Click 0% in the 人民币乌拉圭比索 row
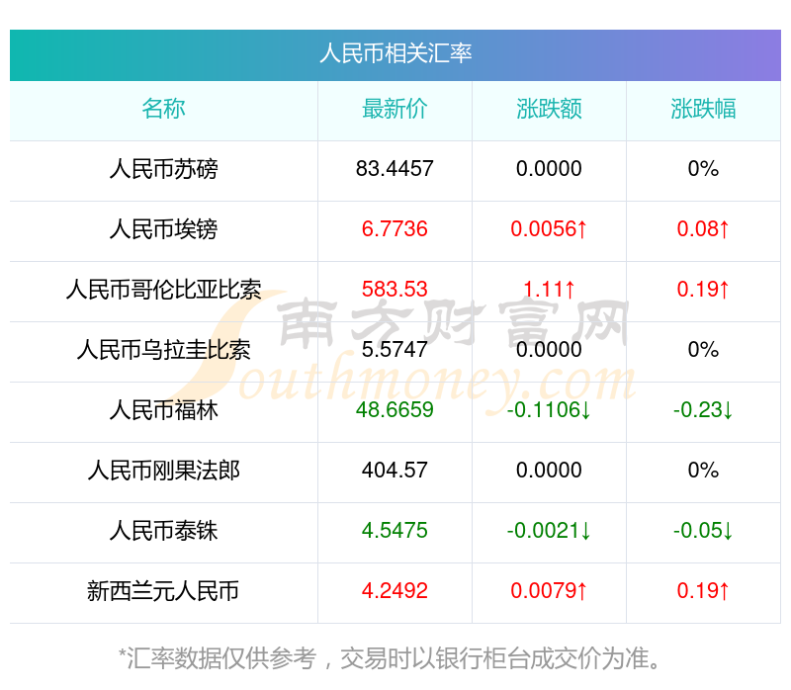Image resolution: width=791 pixels, height=690 pixels. (x=703, y=350)
